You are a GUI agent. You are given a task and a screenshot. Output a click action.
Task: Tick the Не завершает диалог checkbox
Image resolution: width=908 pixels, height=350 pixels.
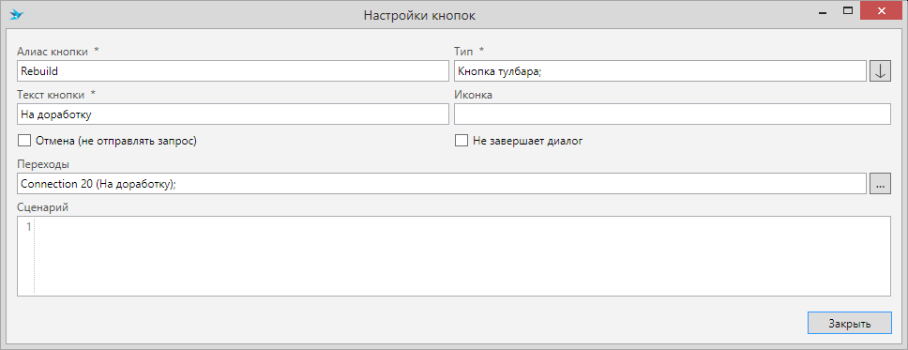tap(461, 141)
